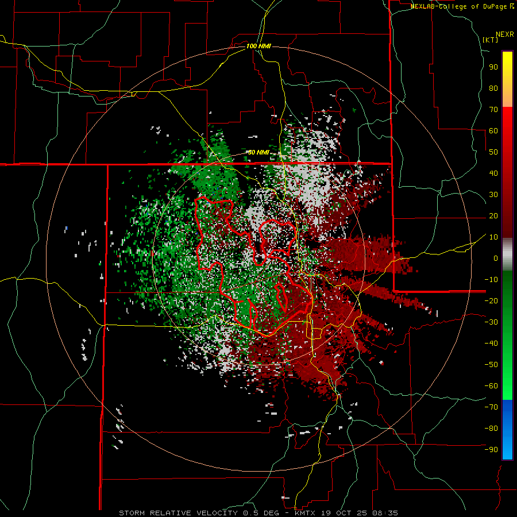Click the -60 value on the velocity scale

(x=491, y=386)
